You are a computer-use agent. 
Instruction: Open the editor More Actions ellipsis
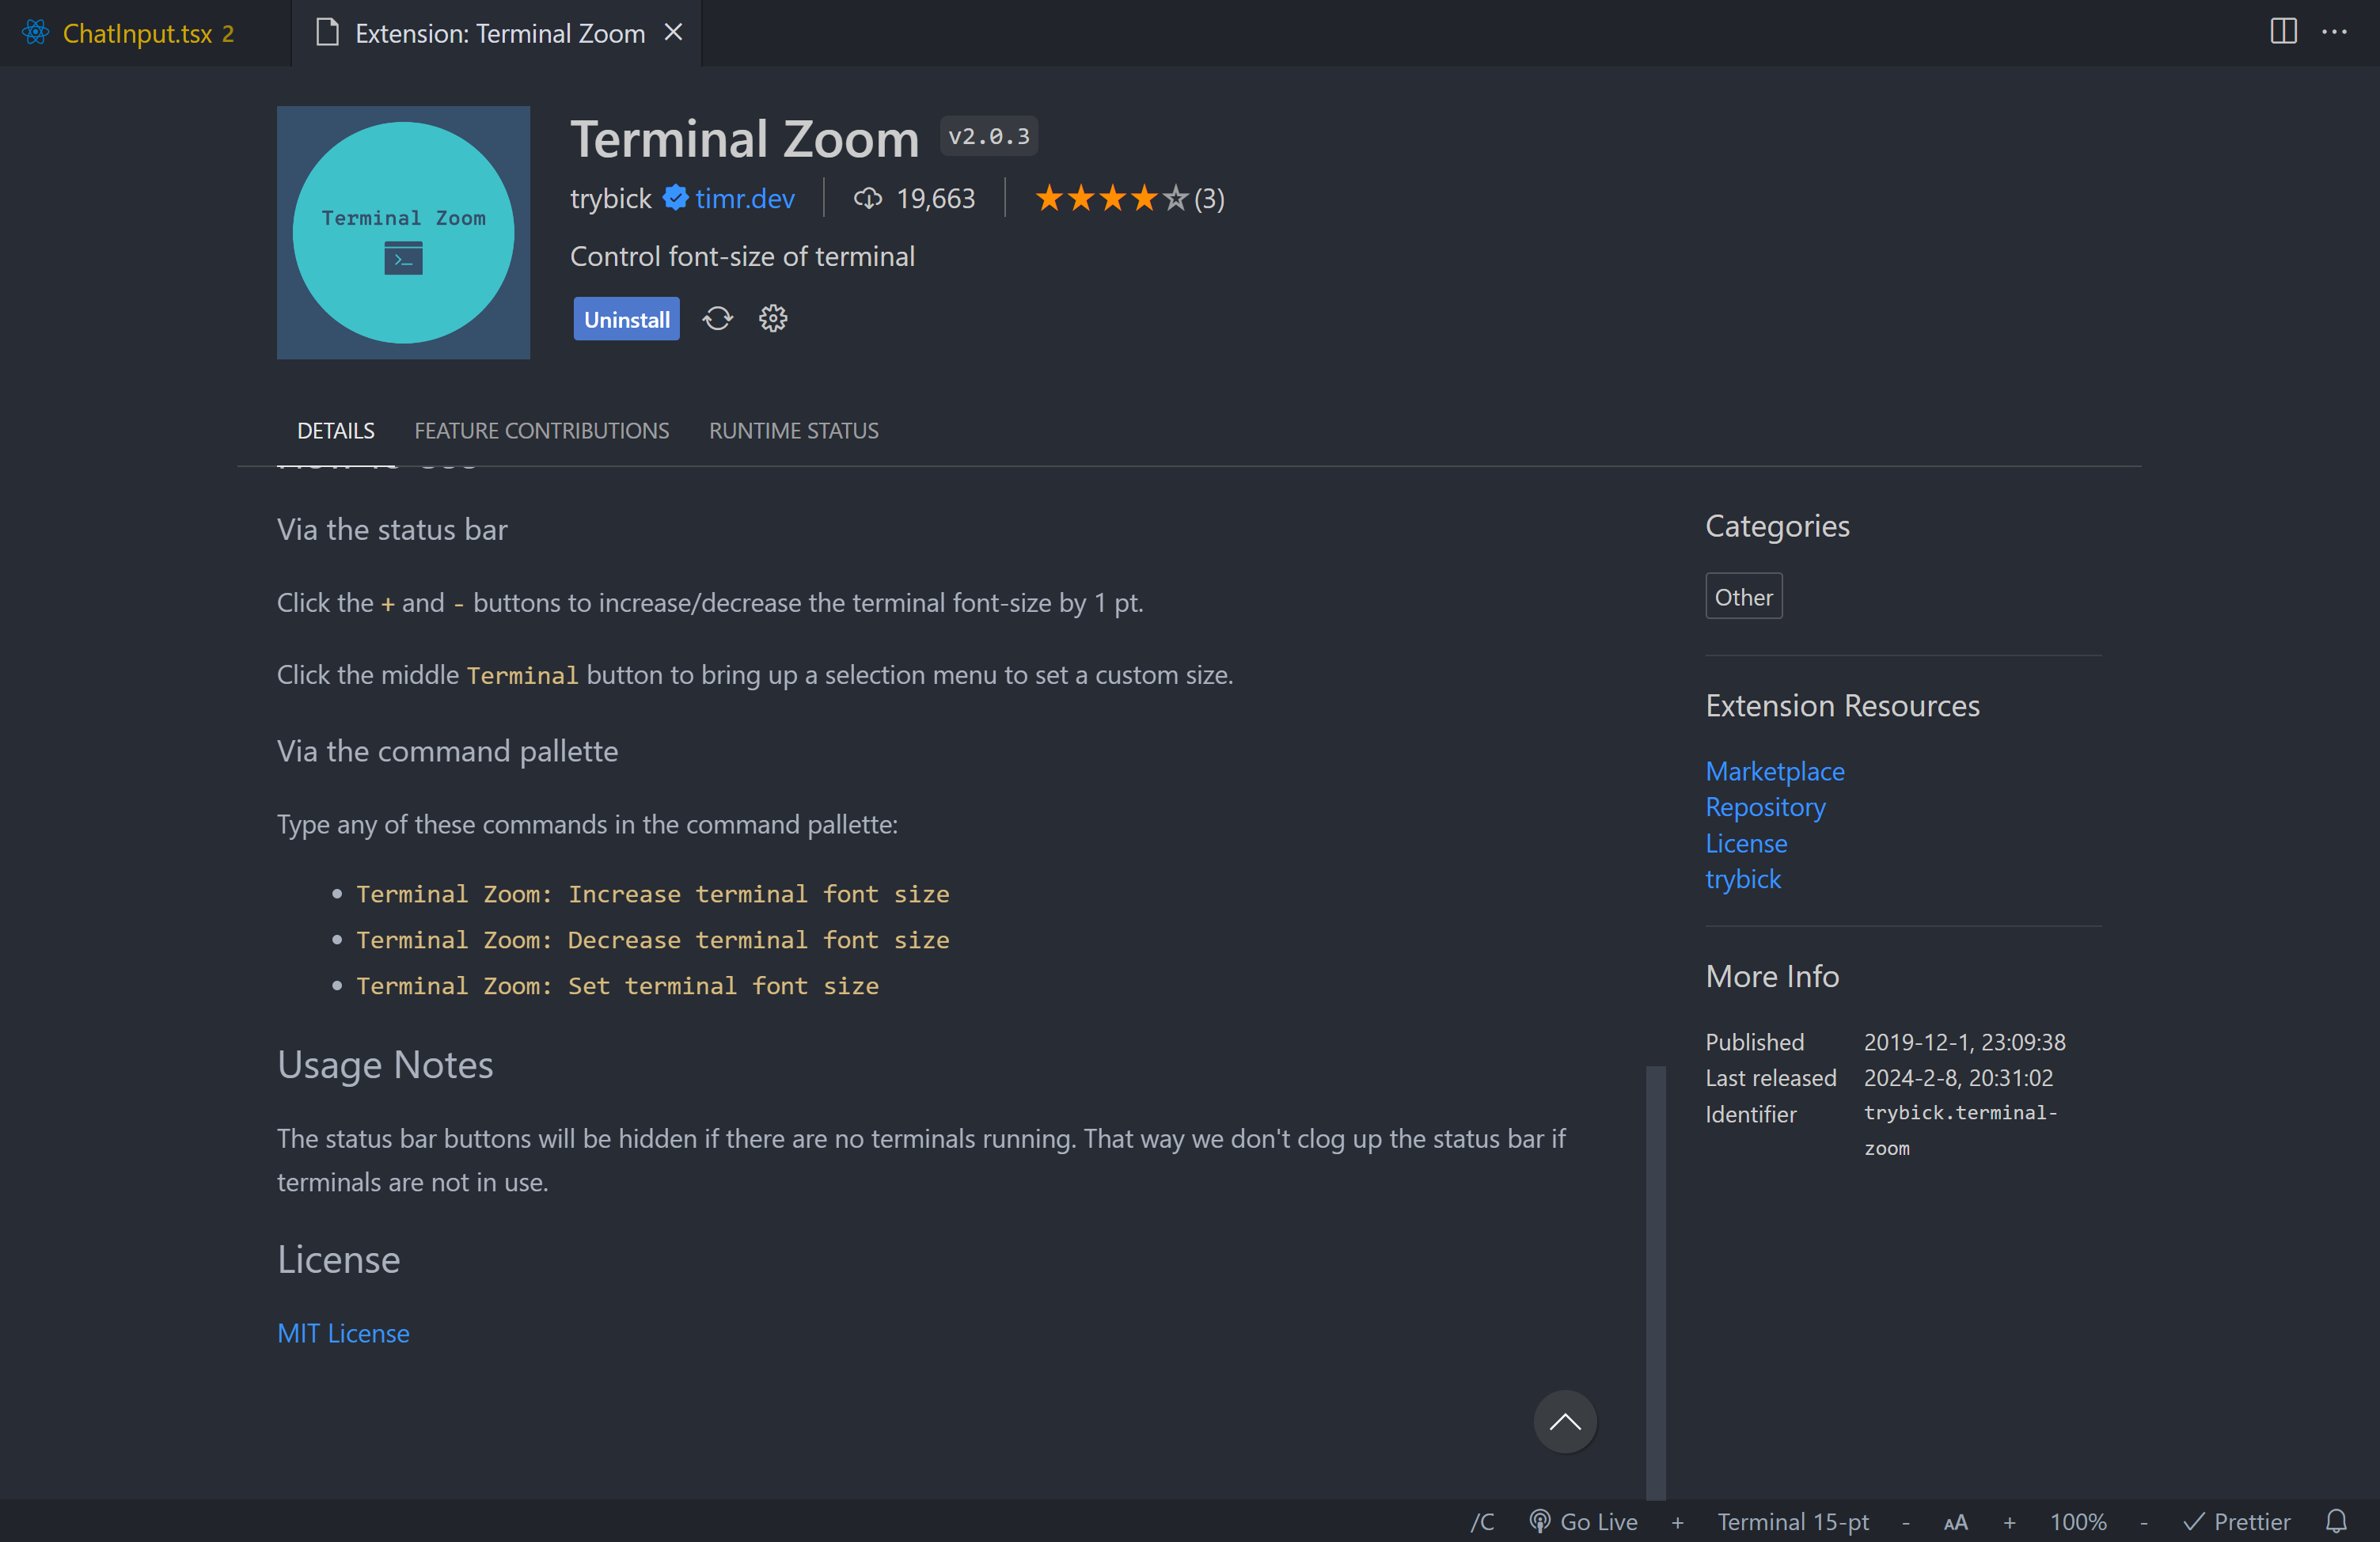tap(2334, 32)
